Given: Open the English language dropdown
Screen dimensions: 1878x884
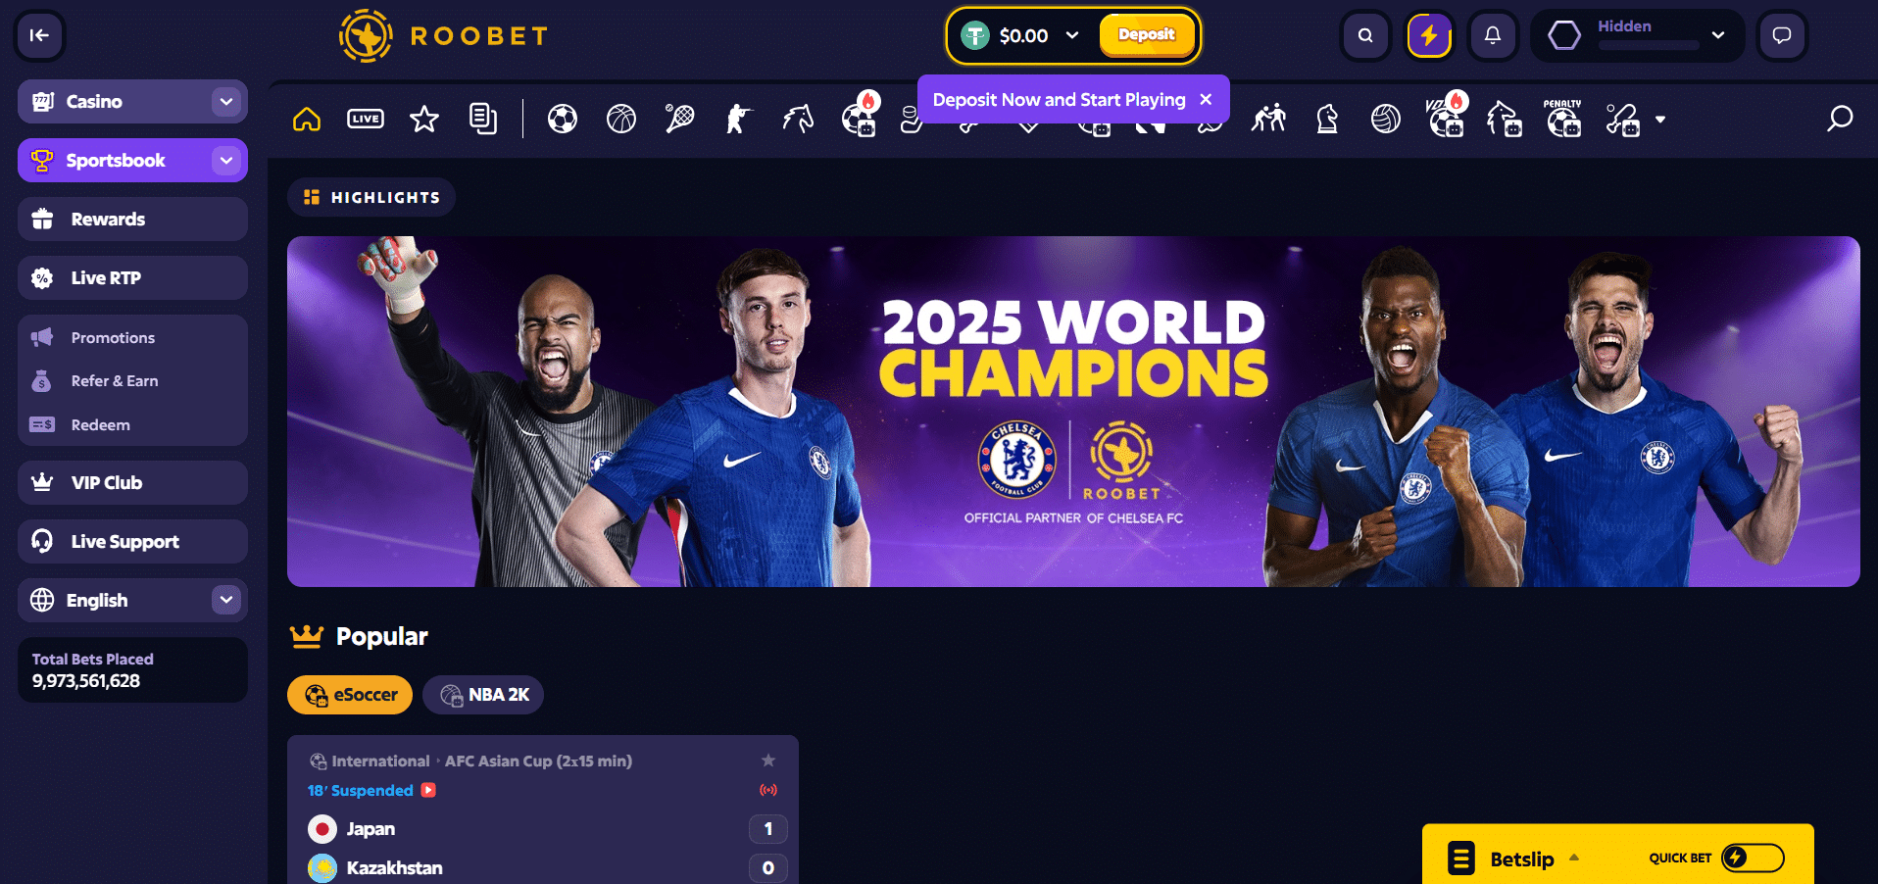Looking at the screenshot, I should (132, 600).
